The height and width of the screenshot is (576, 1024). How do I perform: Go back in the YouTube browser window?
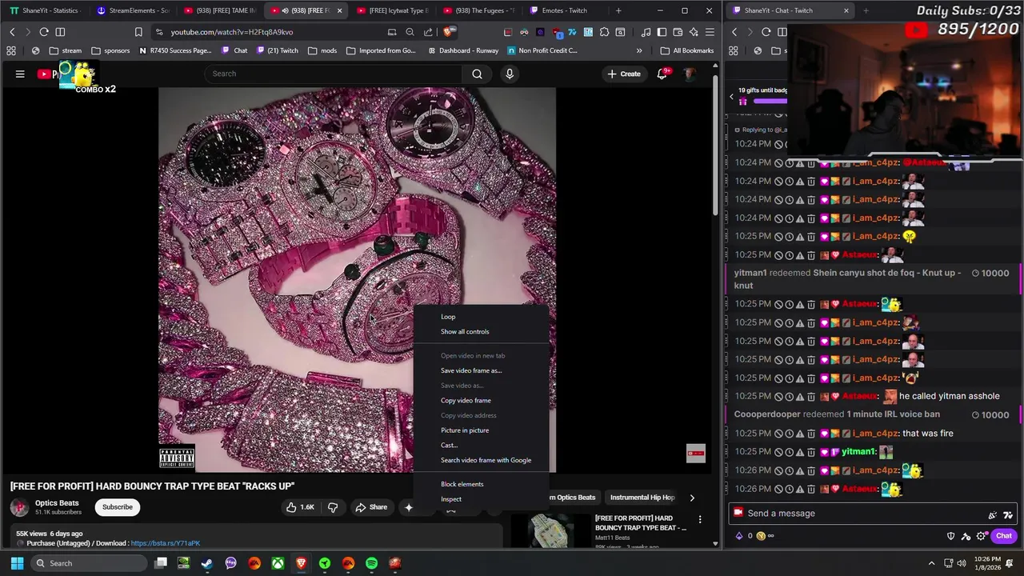tap(12, 32)
